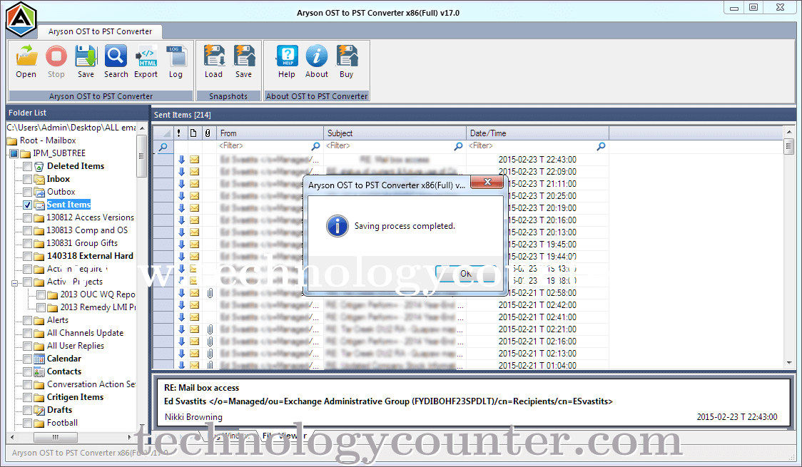
Task: Click the blue info icon in dialog
Action: [x=337, y=226]
